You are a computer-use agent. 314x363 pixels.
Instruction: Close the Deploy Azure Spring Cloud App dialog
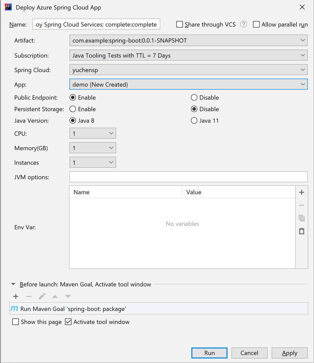(302, 7)
